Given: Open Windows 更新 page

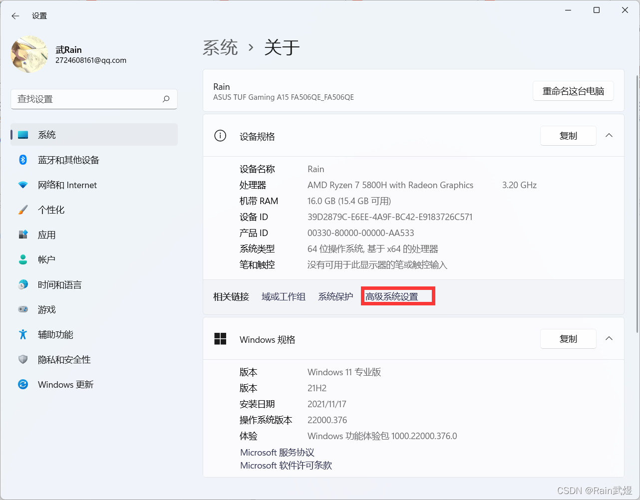Looking at the screenshot, I should click(x=94, y=384).
